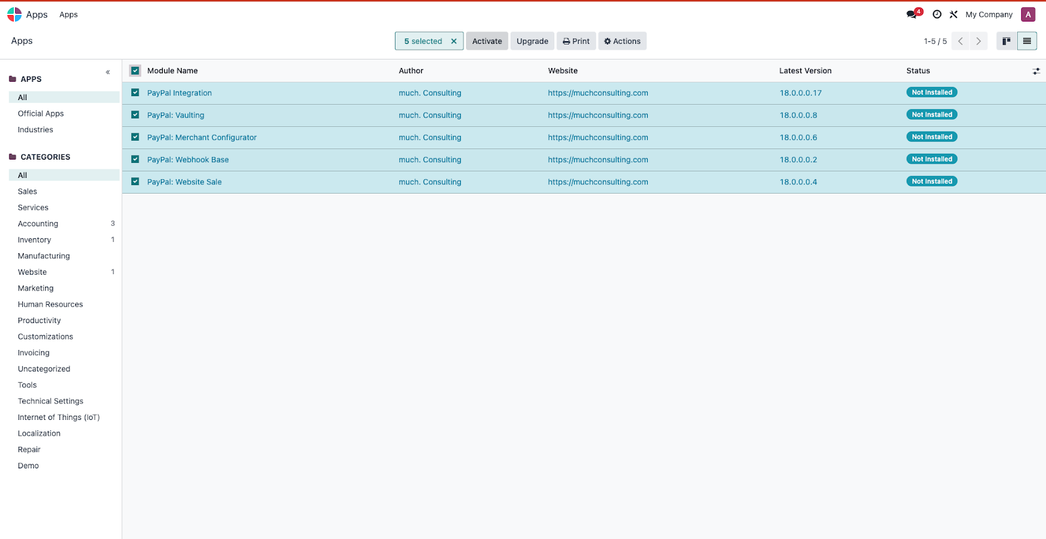The width and height of the screenshot is (1046, 539).
Task: Filter by Website category
Action: point(64,272)
